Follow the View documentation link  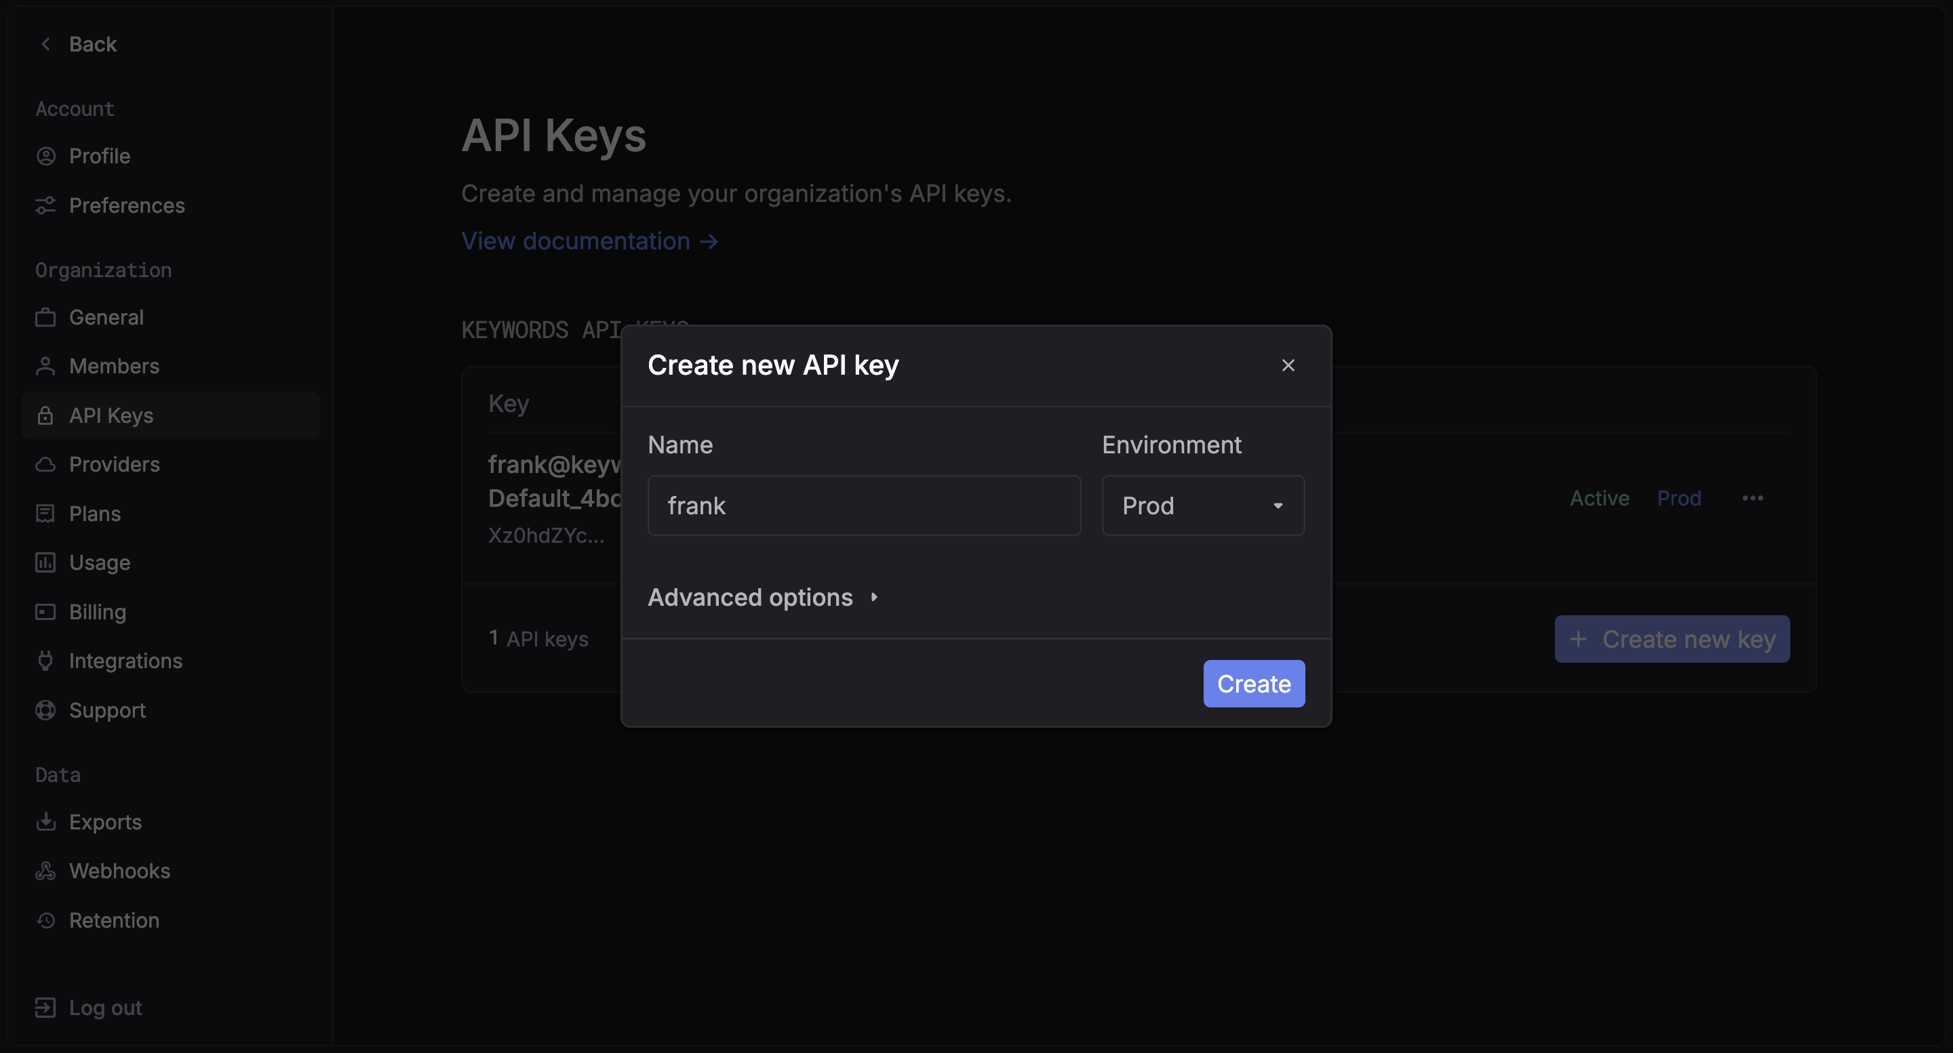[589, 241]
